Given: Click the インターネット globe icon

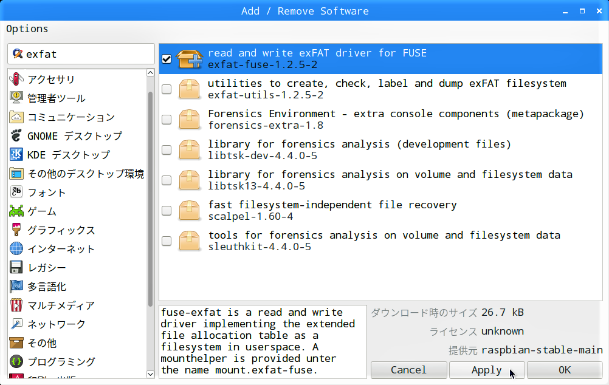Looking at the screenshot, I should 16,248.
